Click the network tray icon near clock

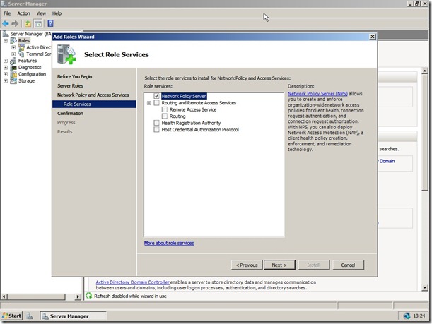point(407,316)
